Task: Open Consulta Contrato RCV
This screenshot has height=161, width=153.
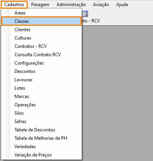Action: pos(41,55)
